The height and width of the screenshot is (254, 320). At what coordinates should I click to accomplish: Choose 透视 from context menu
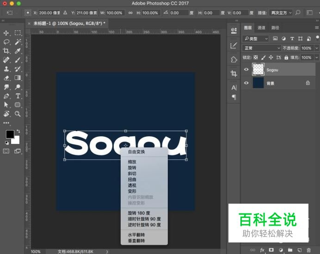[x=132, y=186]
